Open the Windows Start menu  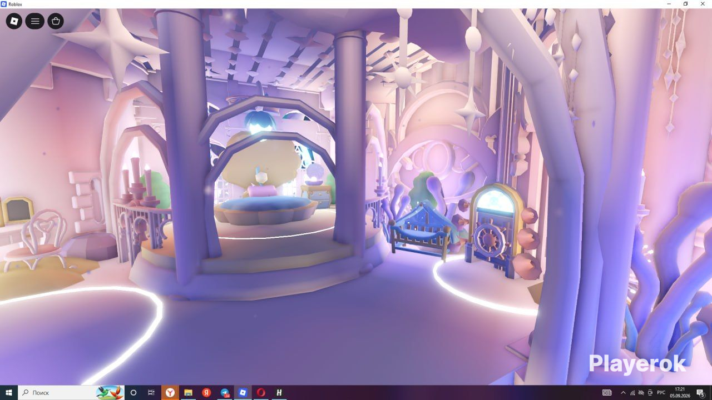(9, 392)
